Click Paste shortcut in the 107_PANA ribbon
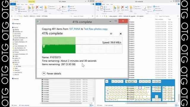Screen dimensions: 190x107 [23, 11]
